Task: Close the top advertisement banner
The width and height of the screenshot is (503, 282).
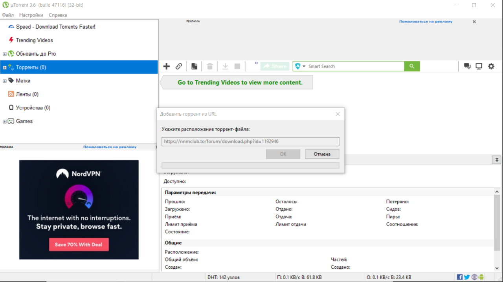Action: (474, 22)
